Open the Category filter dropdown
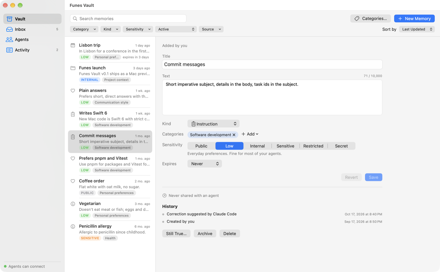 [84, 29]
